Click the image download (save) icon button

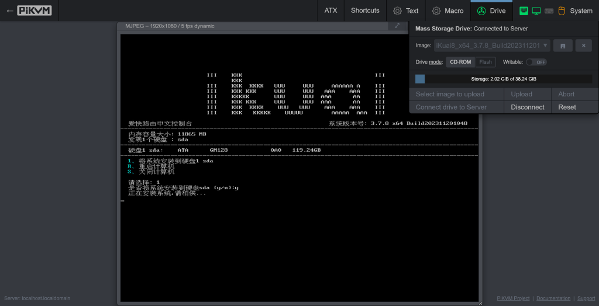pos(563,46)
